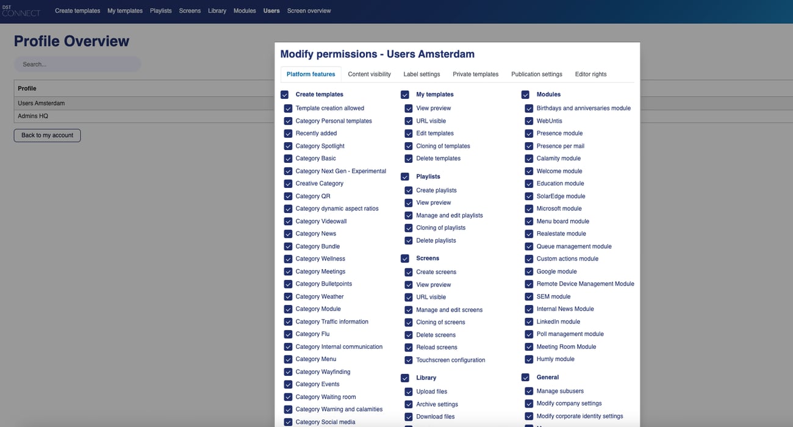Toggle the Library group checkbox
793x427 pixels.
tap(404, 378)
